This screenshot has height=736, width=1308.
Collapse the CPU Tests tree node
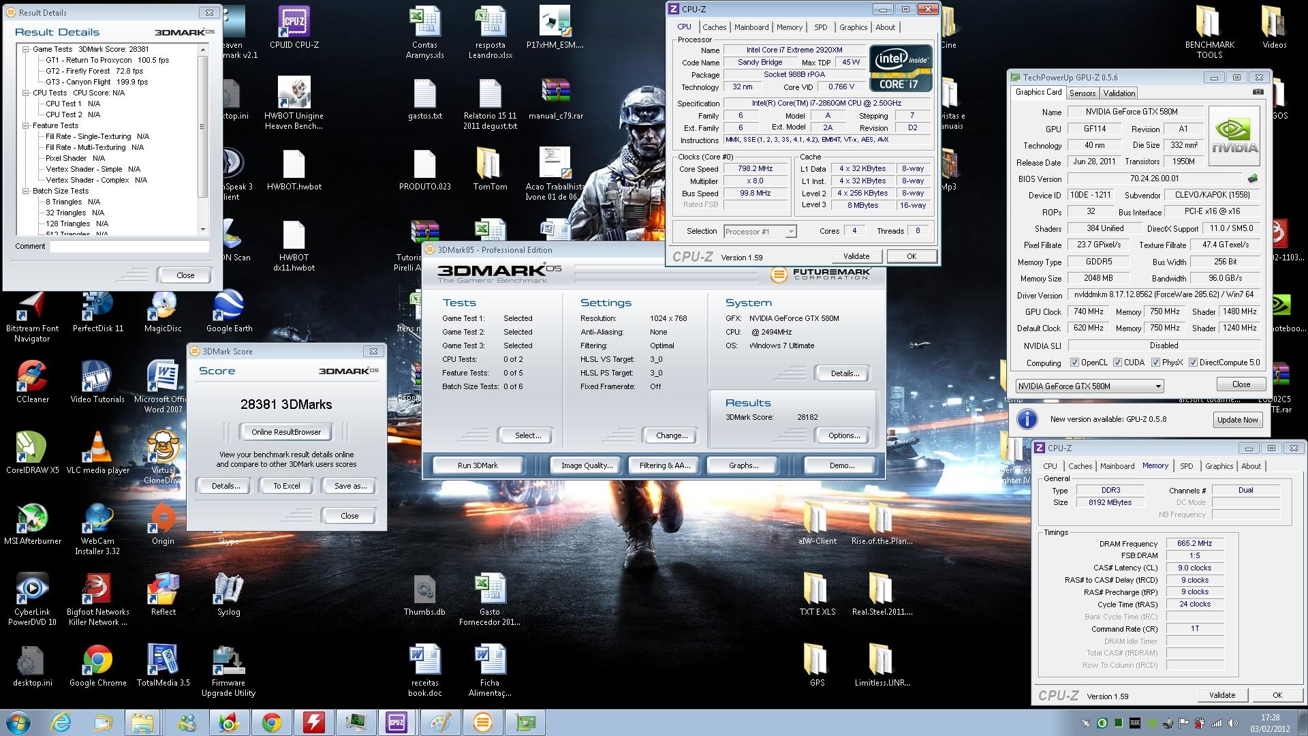(26, 93)
